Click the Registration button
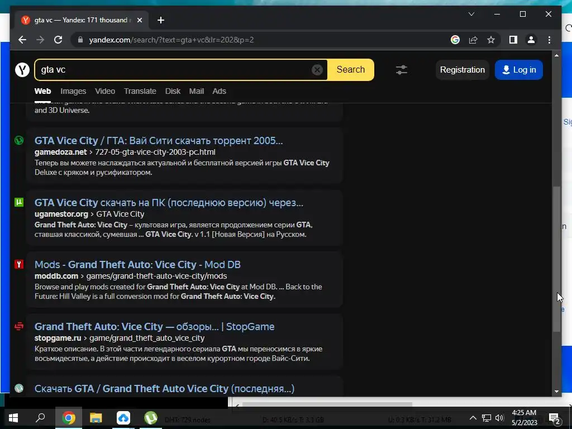The image size is (572, 429). coord(462,70)
